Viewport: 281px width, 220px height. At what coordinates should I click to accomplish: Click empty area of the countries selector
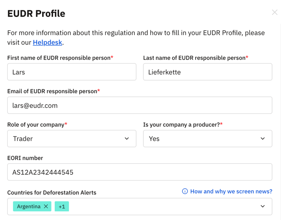click(x=163, y=207)
